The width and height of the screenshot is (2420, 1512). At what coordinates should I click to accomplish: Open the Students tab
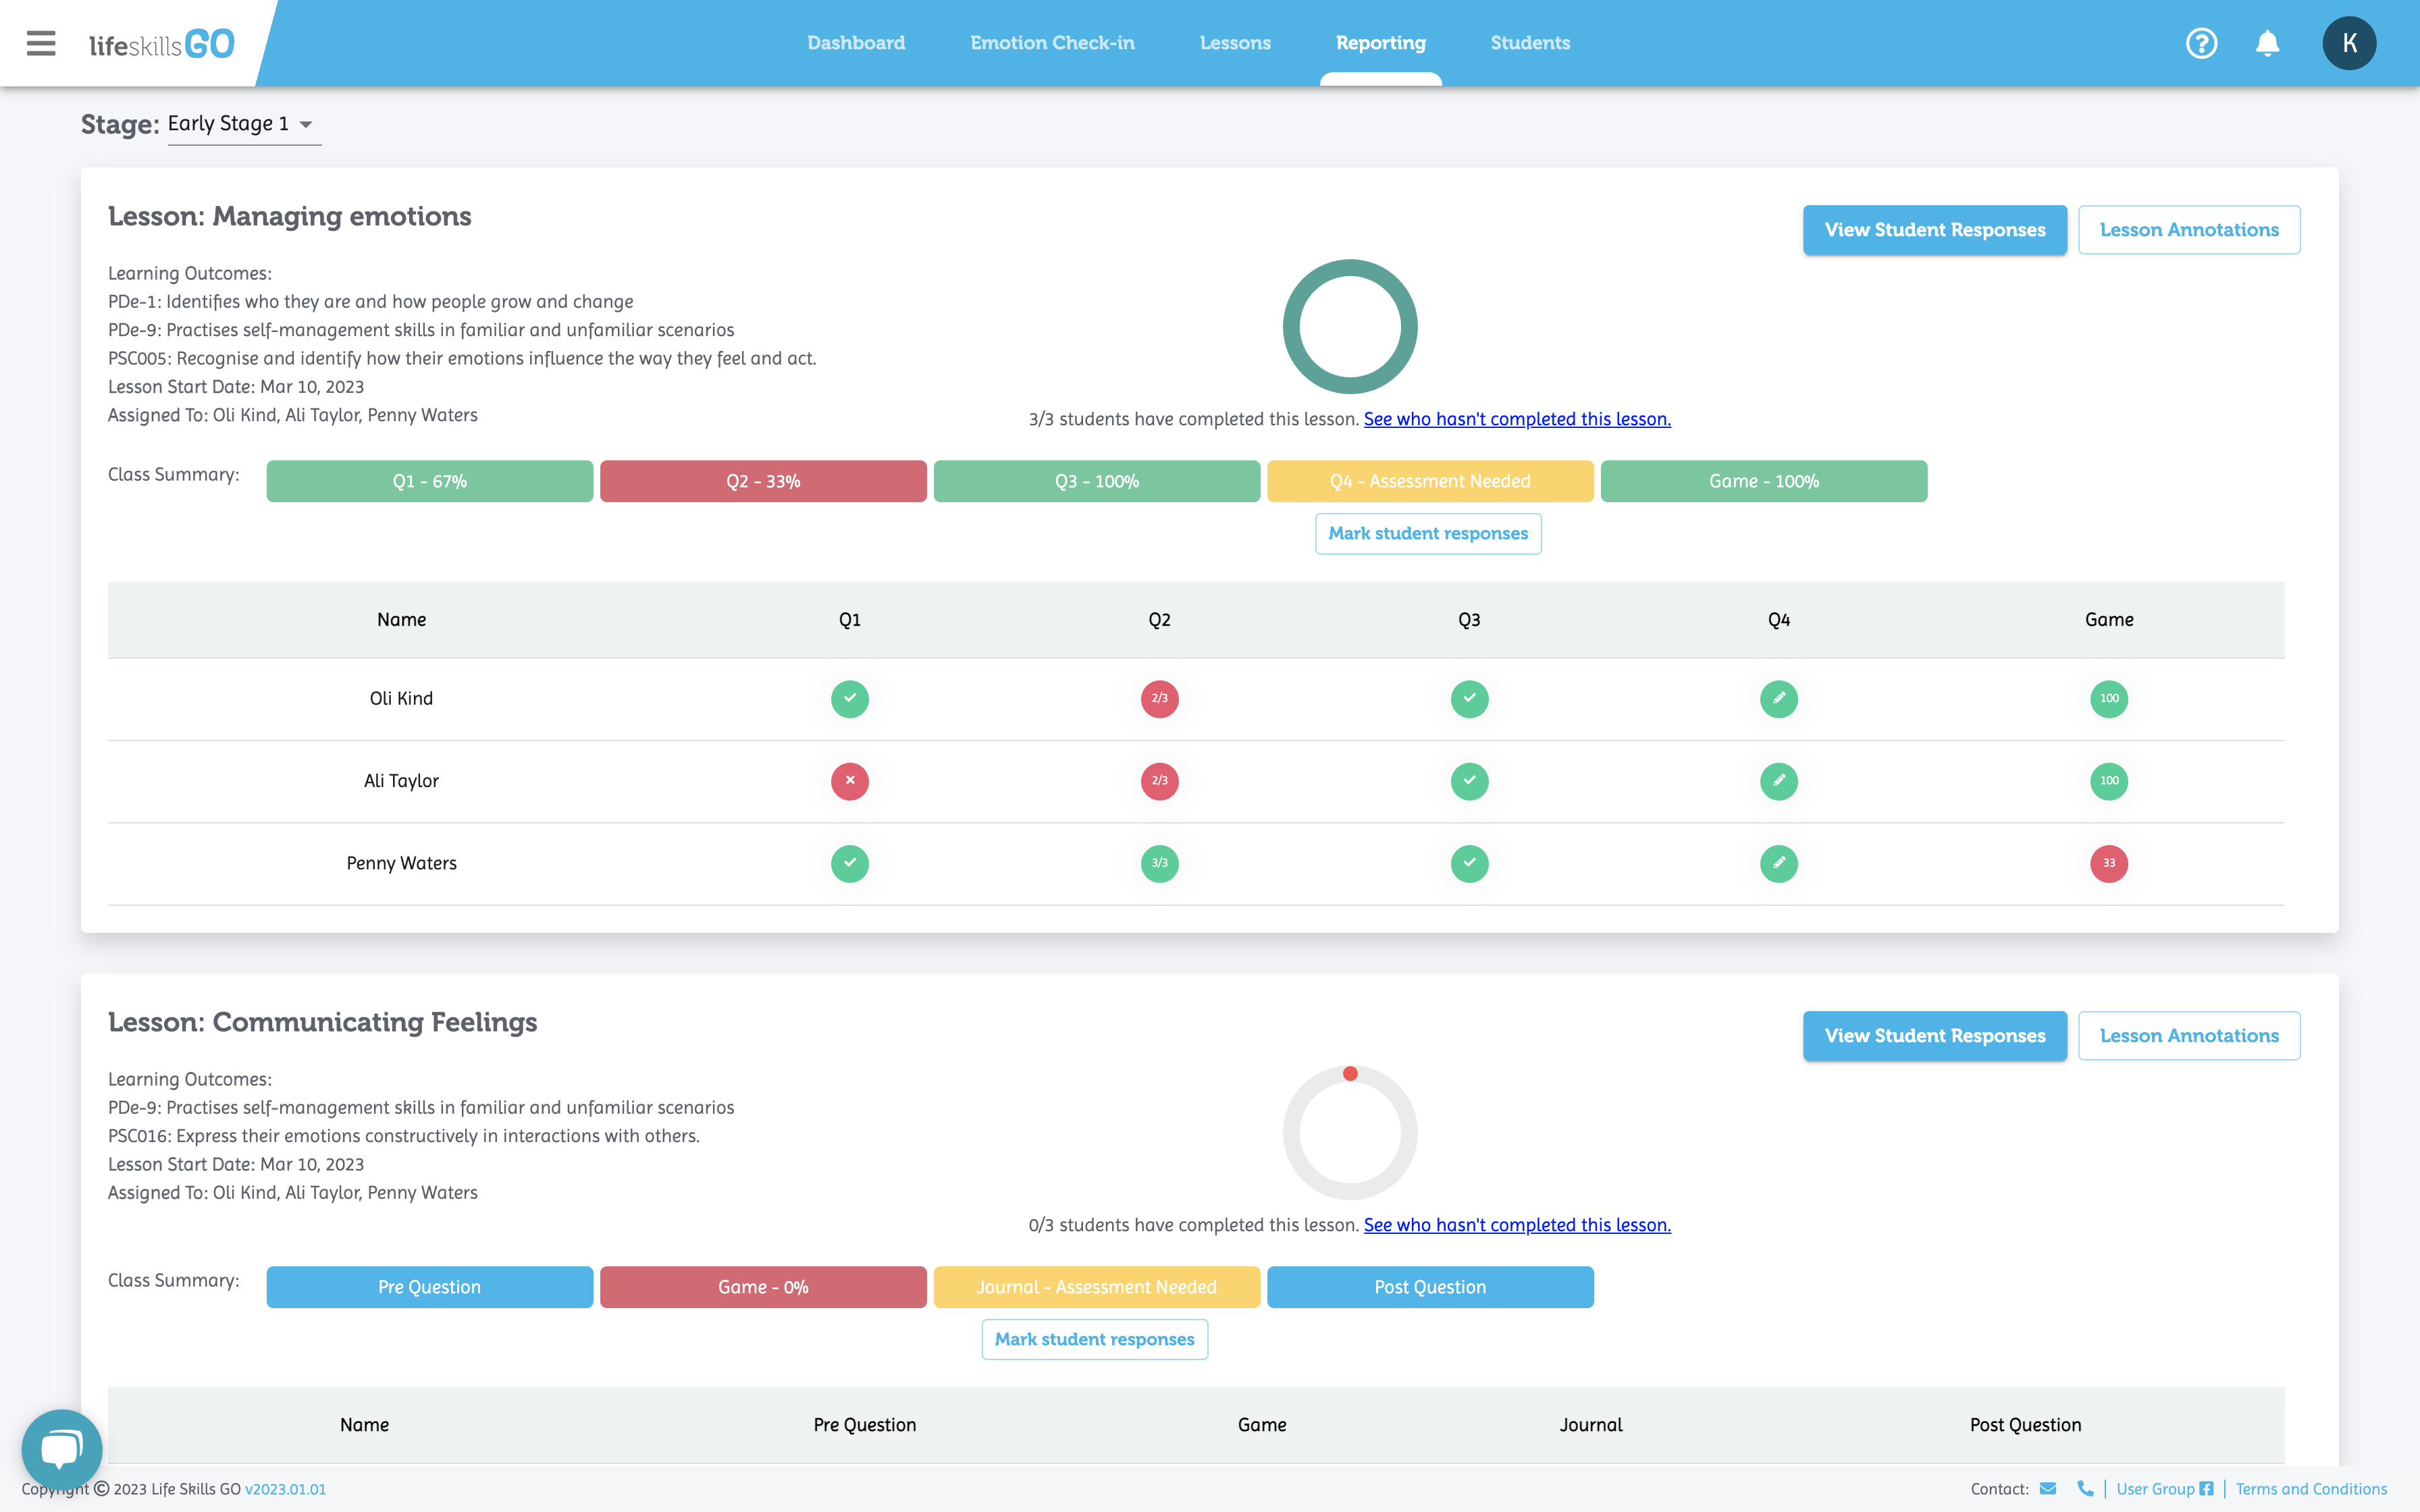1529,43
